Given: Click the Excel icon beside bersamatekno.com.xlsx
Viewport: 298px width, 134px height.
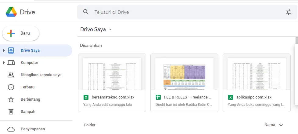Looking at the screenshot, I should click(86, 97).
